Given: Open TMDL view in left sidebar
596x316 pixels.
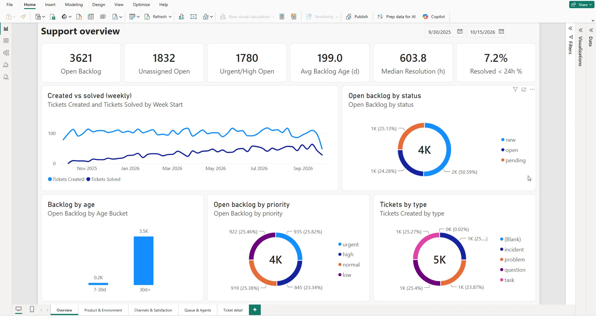Looking at the screenshot, I should pos(6,77).
